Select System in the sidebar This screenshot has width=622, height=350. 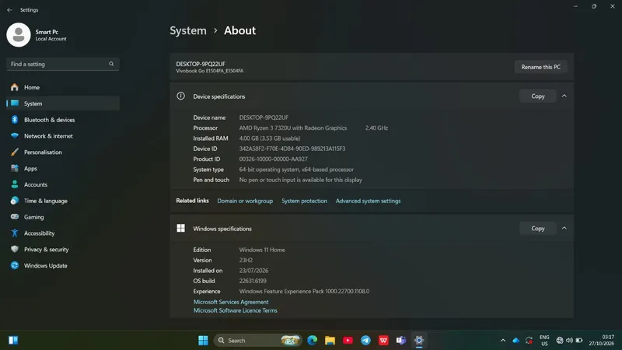63,103
